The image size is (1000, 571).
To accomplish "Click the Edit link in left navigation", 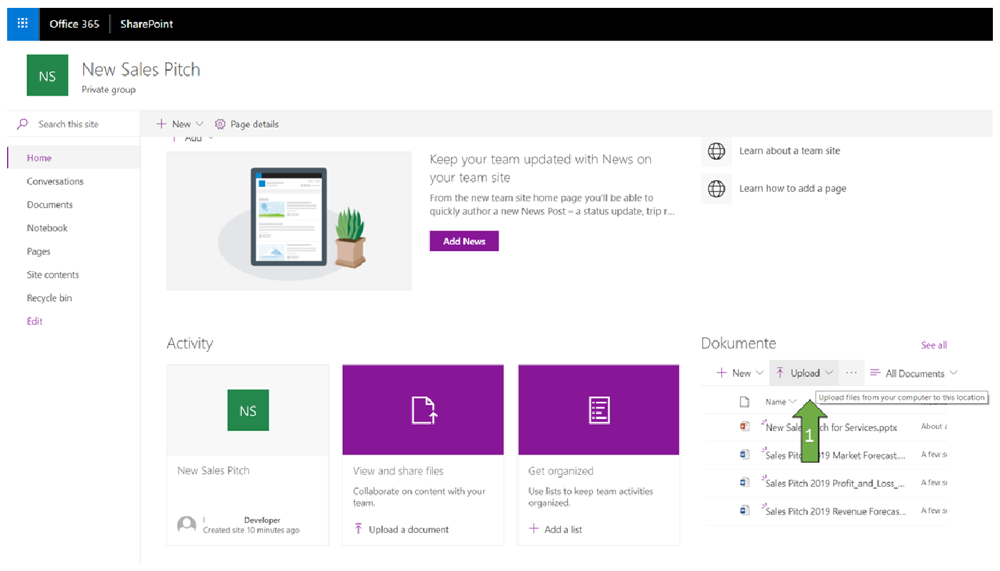I will 35,321.
